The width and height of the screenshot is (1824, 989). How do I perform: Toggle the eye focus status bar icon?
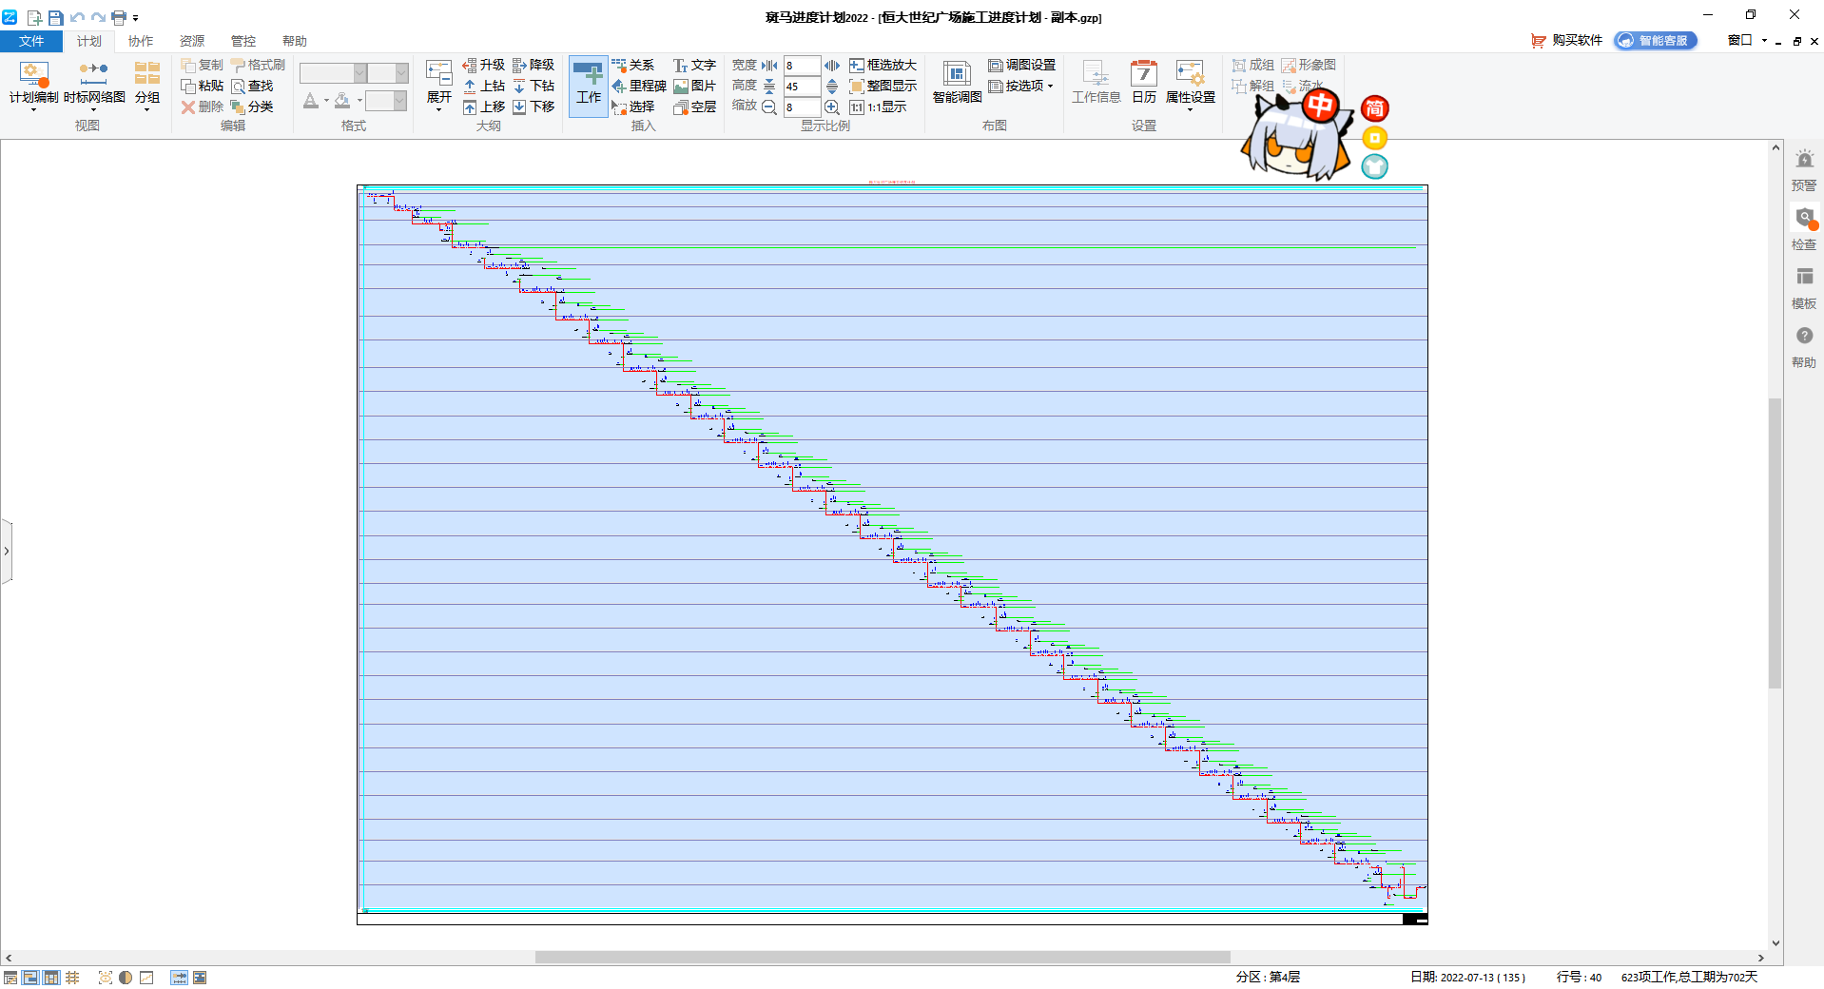[106, 978]
